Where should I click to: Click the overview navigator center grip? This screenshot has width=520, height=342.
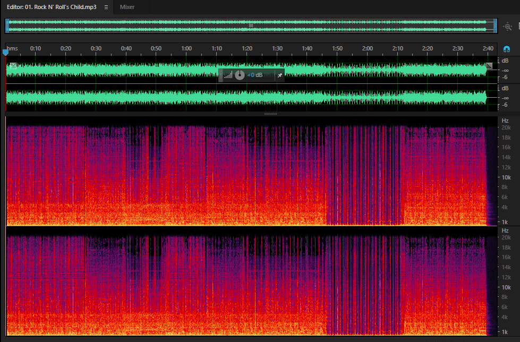(251, 25)
